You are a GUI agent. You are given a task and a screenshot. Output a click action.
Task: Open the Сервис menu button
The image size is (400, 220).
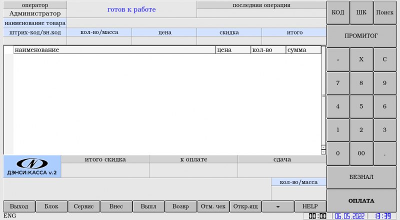click(x=84, y=206)
